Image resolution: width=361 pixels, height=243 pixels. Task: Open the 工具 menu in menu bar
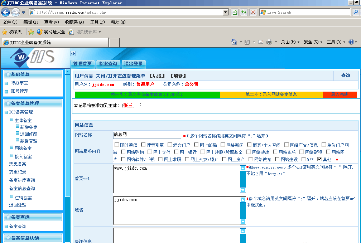[x=97, y=22]
